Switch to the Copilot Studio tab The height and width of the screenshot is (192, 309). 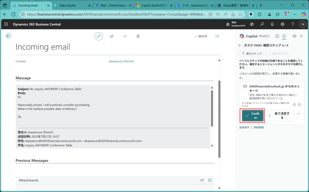tap(154, 5)
